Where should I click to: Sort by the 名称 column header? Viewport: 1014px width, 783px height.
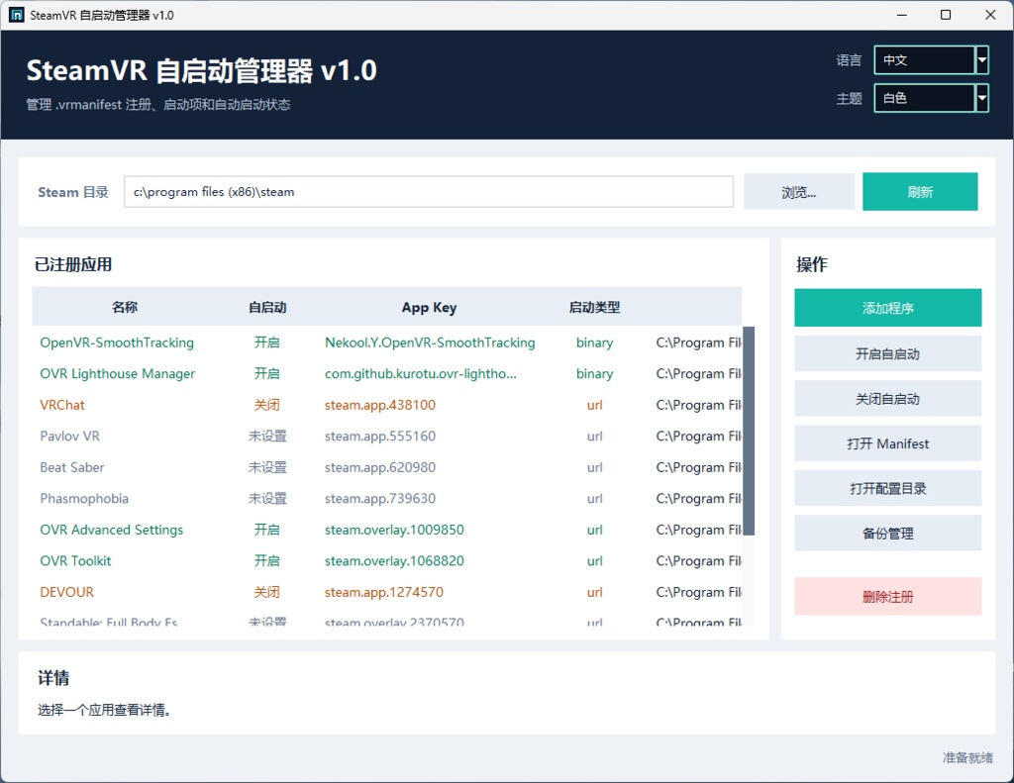[125, 307]
